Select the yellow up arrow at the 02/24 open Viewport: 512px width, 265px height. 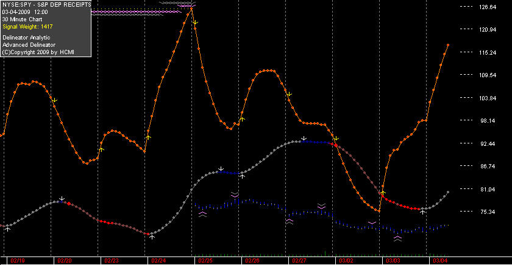tap(148, 137)
